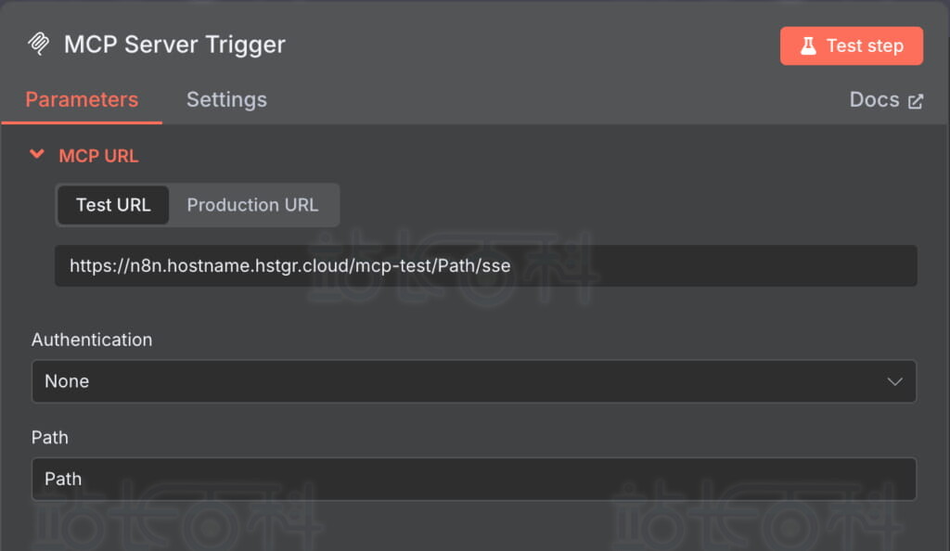Click the 'Path' text inside the input box

(x=63, y=479)
